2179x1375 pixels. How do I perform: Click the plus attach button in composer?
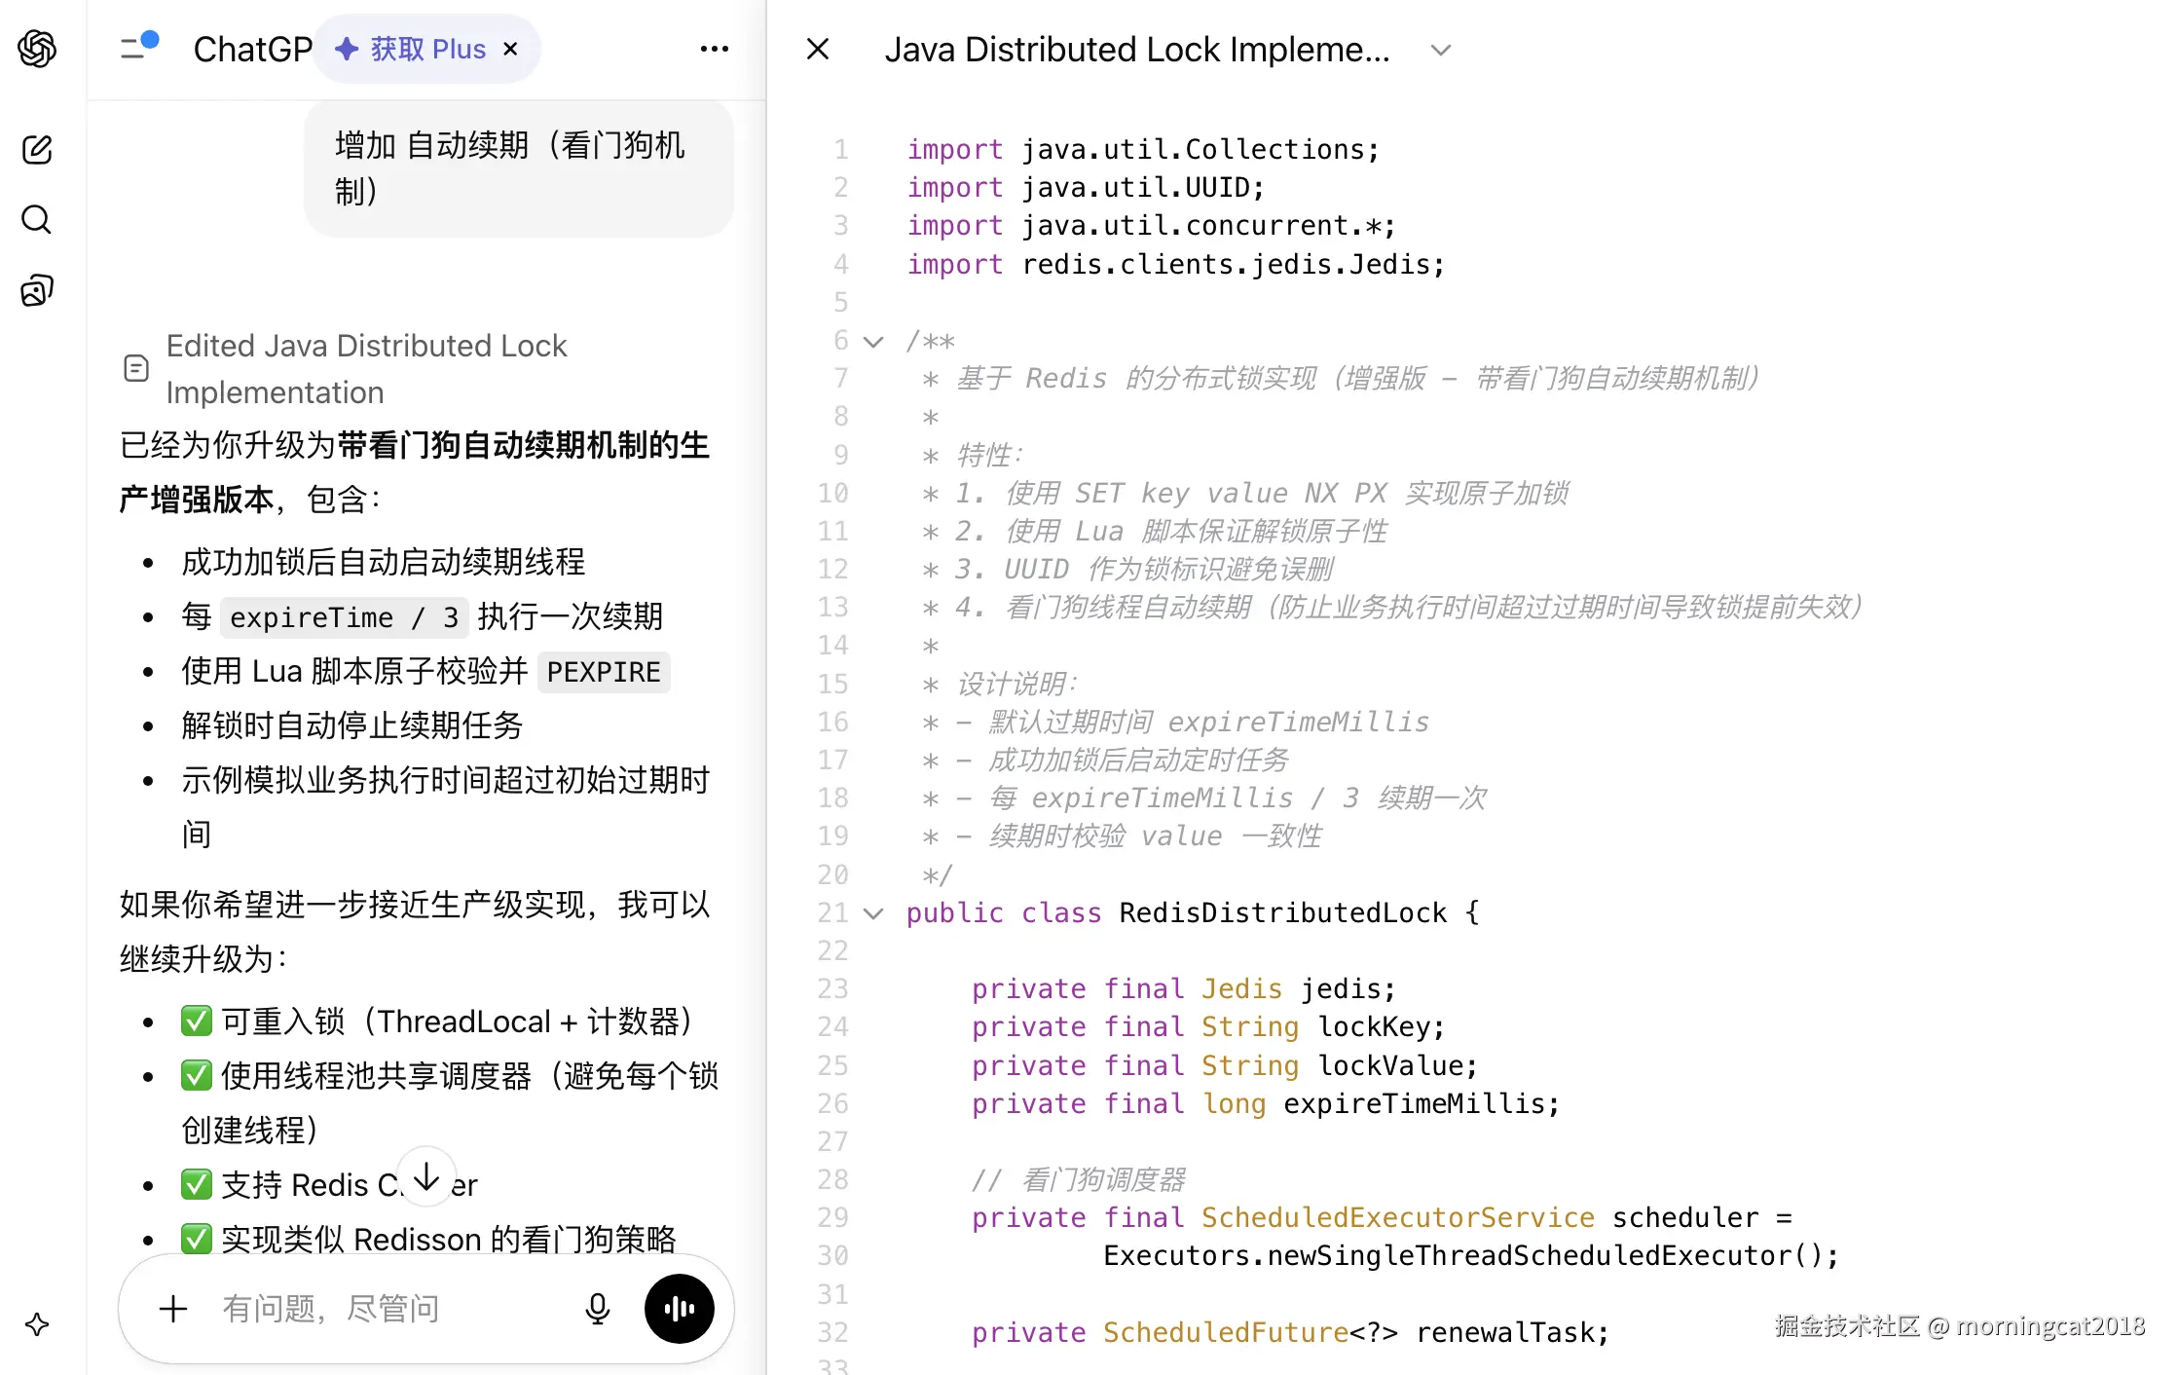(173, 1308)
